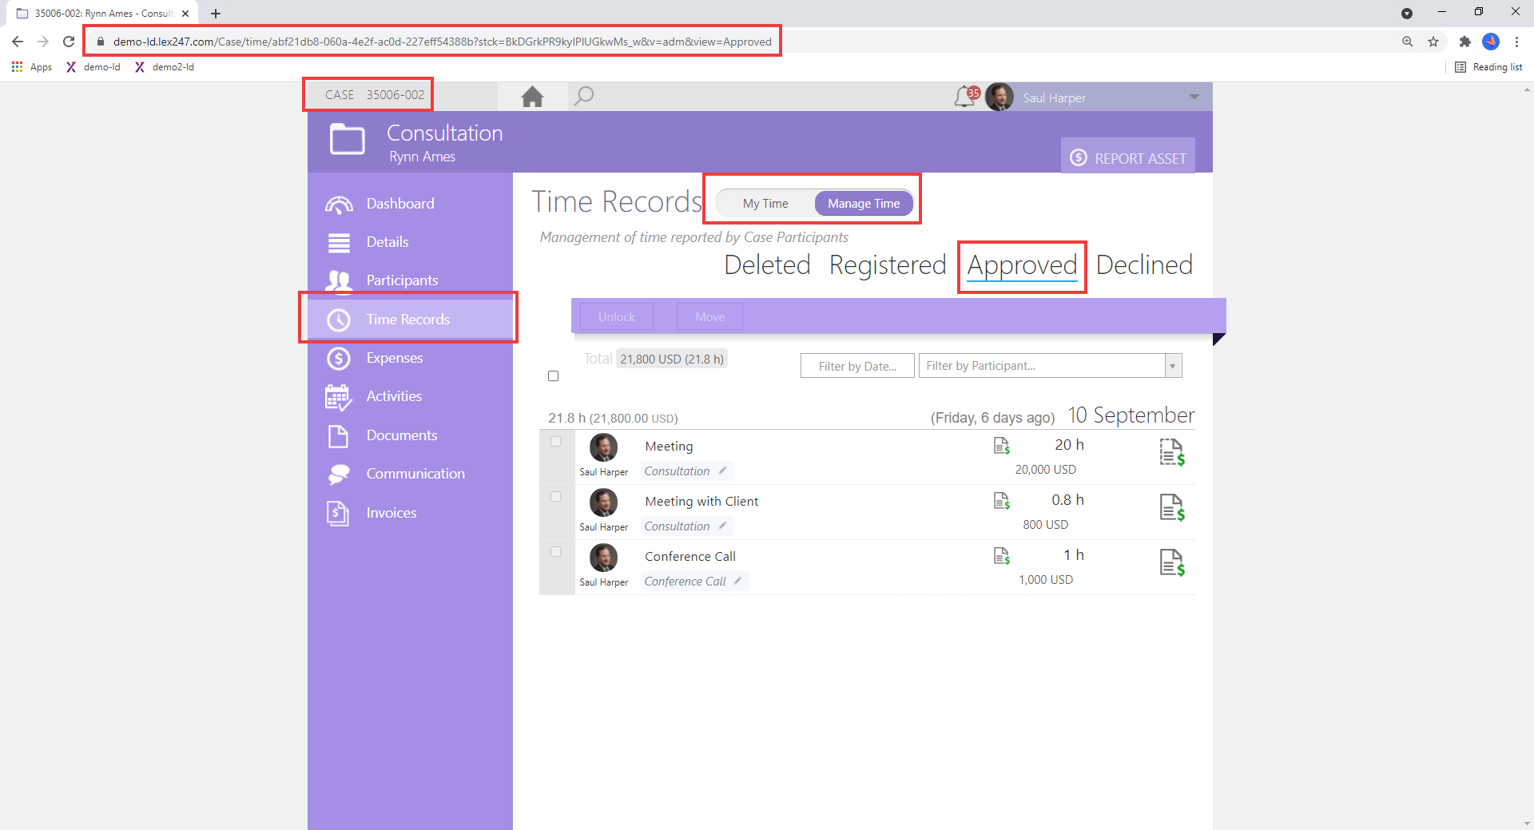The height and width of the screenshot is (830, 1534).
Task: Select the Conference Call record checkbox
Action: [556, 552]
